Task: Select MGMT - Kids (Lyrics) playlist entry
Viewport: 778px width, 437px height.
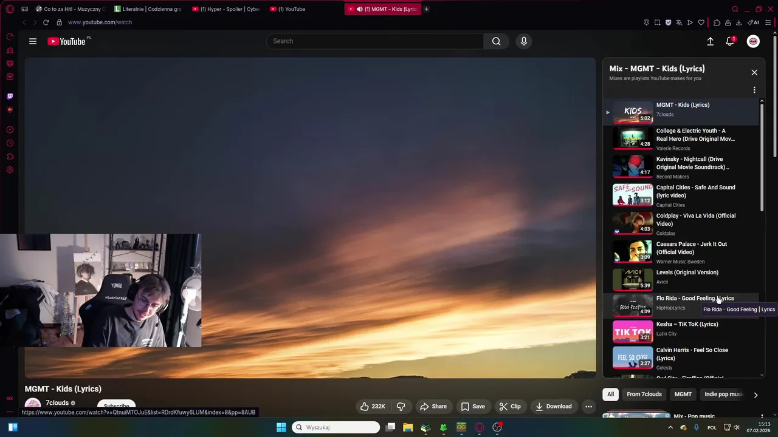Action: pos(681,112)
